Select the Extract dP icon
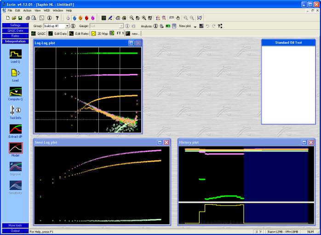321x235 pixels. pyautogui.click(x=15, y=129)
